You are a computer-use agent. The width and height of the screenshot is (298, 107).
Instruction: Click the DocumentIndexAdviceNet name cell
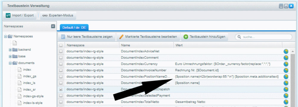coord(146,51)
